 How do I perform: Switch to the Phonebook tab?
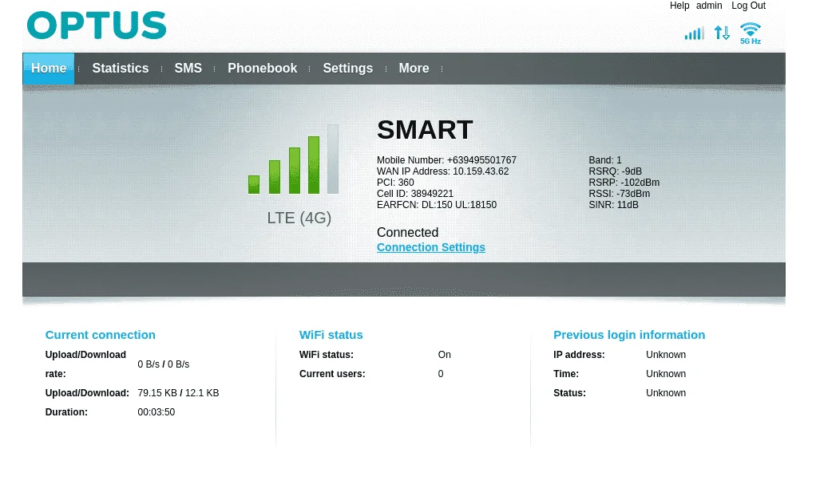[262, 69]
